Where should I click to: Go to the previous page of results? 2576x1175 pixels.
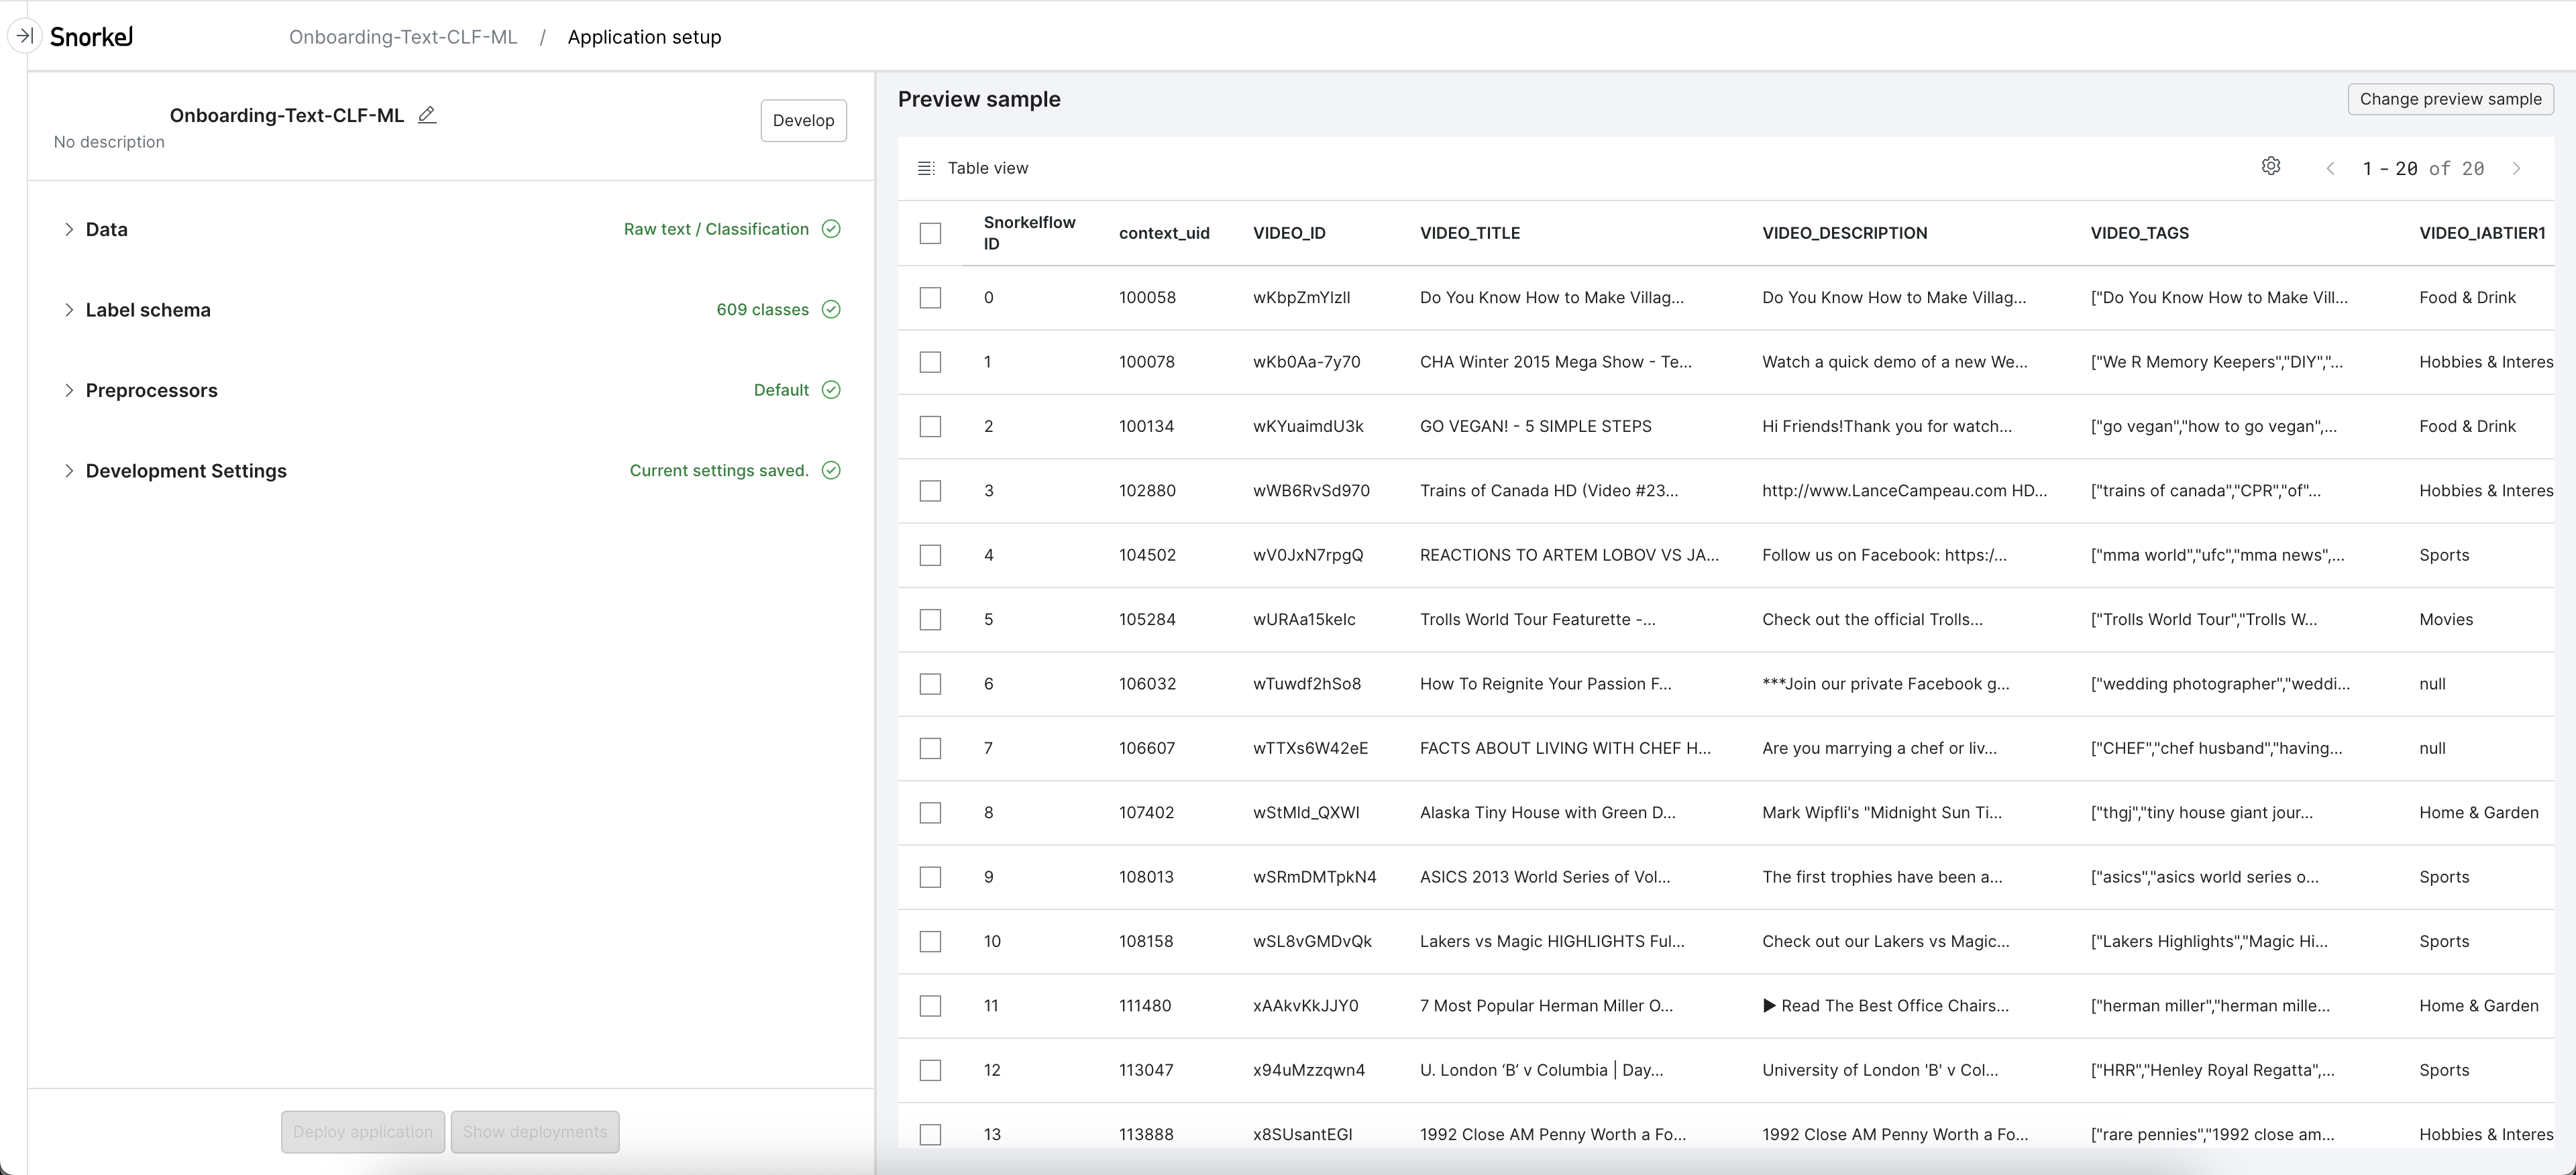pos(2331,169)
